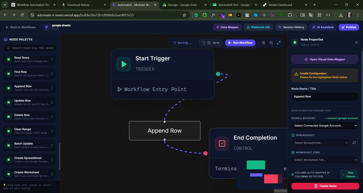Click the undo icon beside Save
This screenshot has height=193, width=363.
(204, 43)
